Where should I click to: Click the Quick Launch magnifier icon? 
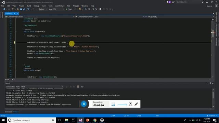[203, 2]
